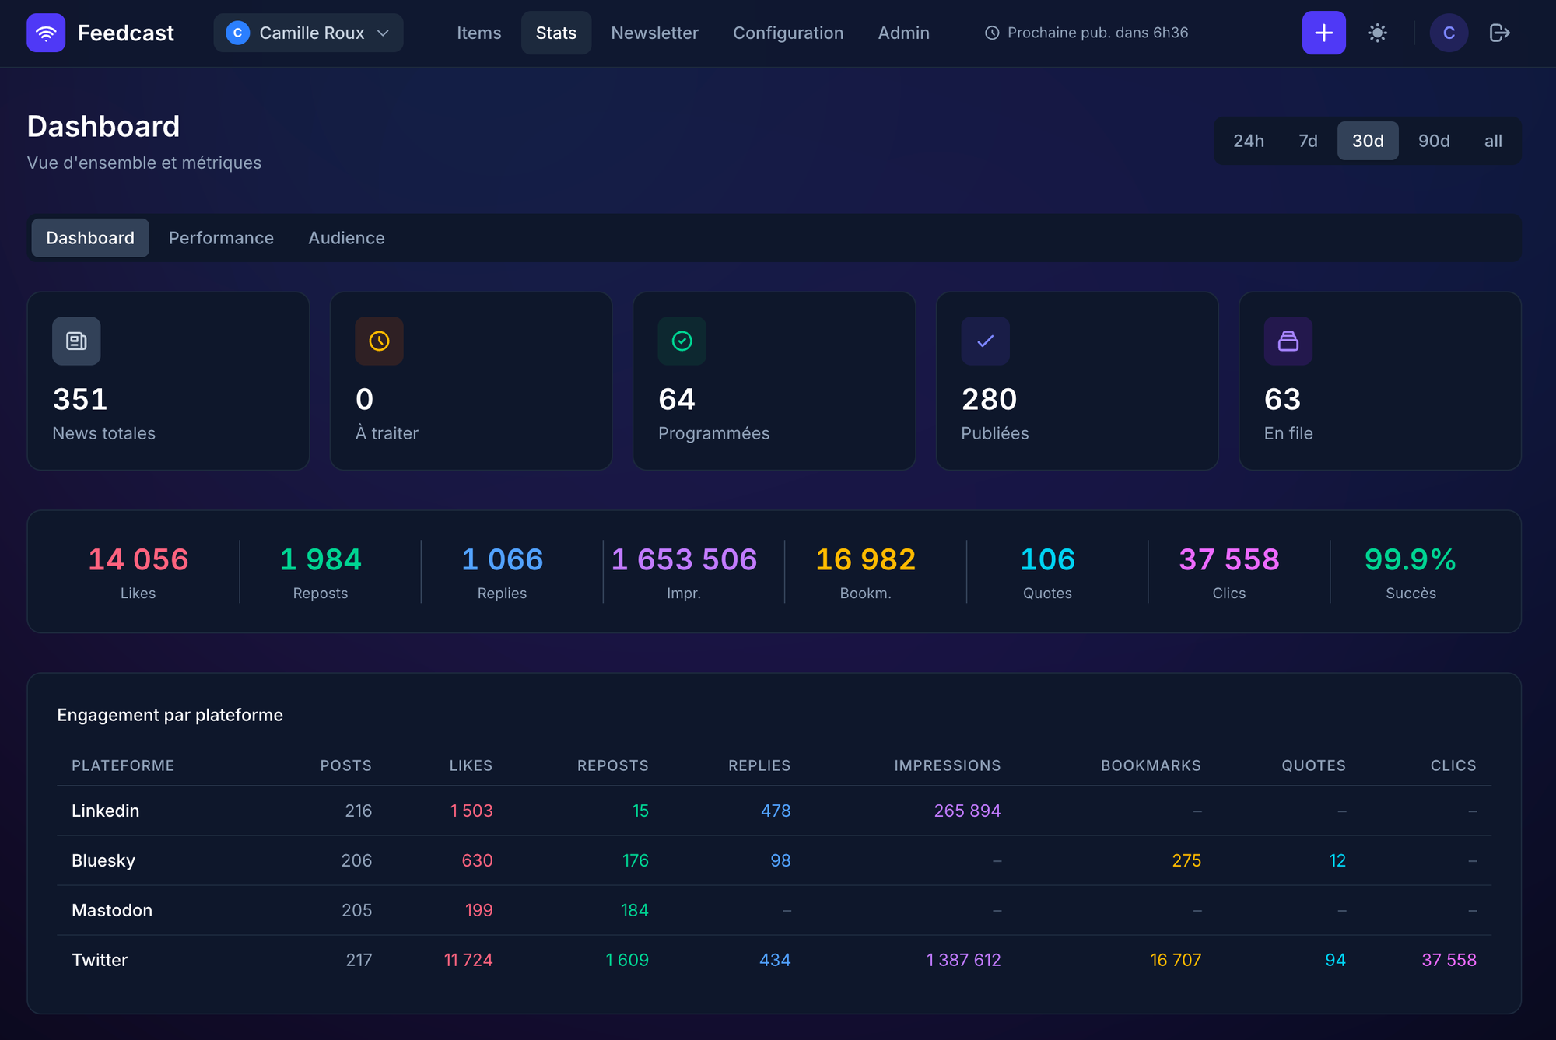This screenshot has width=1556, height=1040.
Task: Click the newspaper icon on News totales card
Action: tap(76, 341)
